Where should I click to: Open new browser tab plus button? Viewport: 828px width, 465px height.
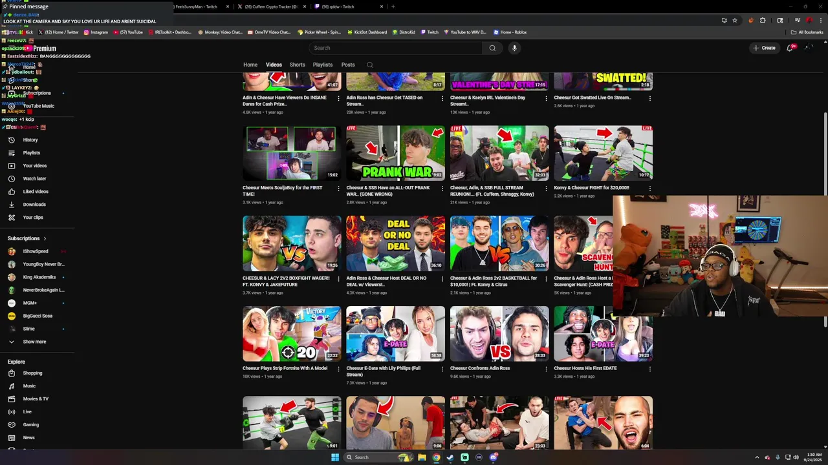tap(393, 6)
